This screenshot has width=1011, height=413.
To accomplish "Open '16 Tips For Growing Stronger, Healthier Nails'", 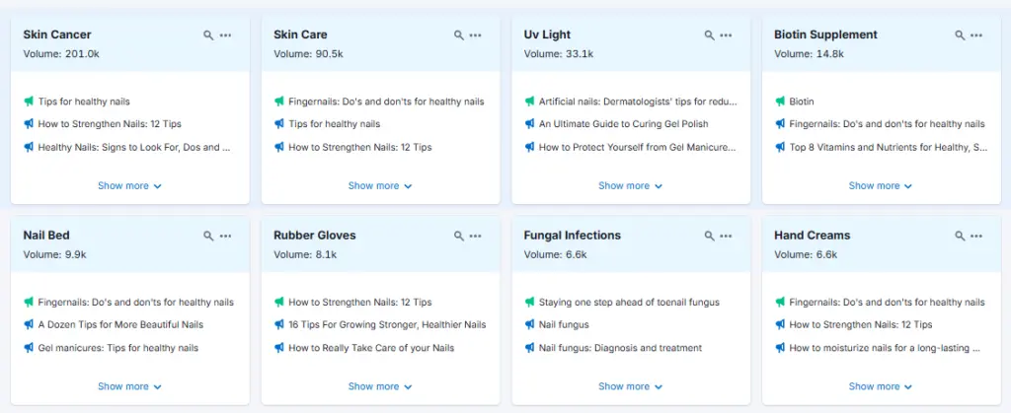I will click(x=387, y=325).
